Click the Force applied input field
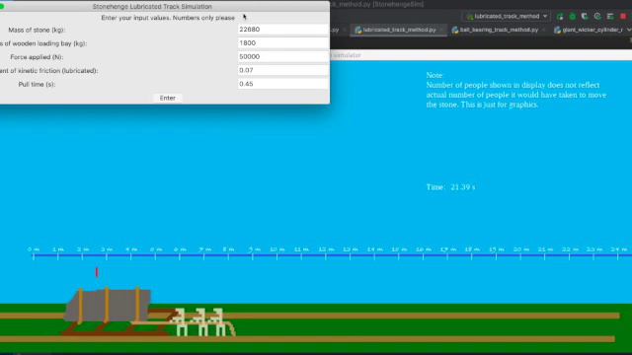The width and height of the screenshot is (632, 355). pyautogui.click(x=283, y=57)
